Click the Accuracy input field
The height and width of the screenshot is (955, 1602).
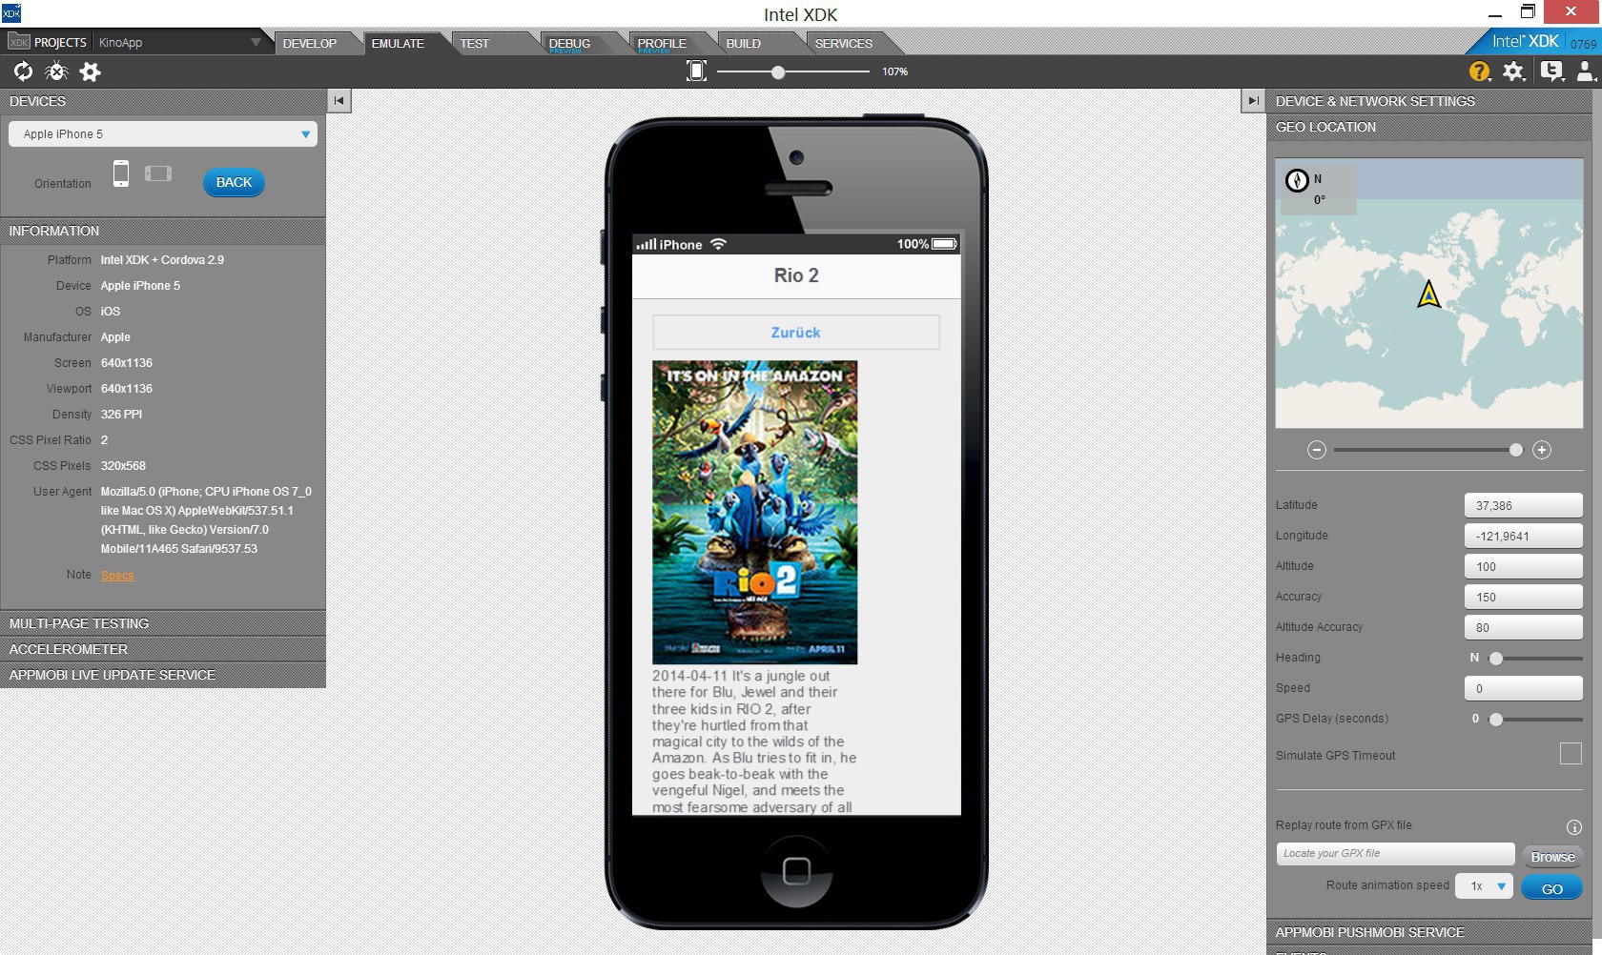pos(1524,597)
